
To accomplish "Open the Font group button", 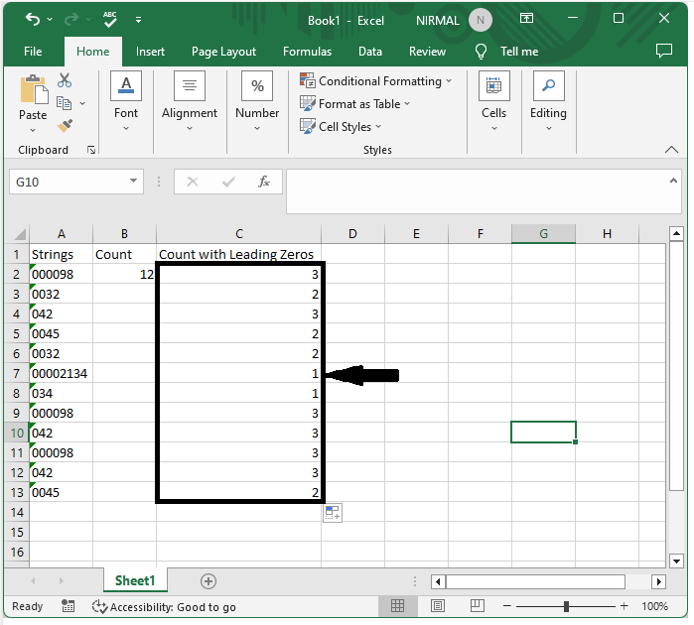I will pos(126,102).
